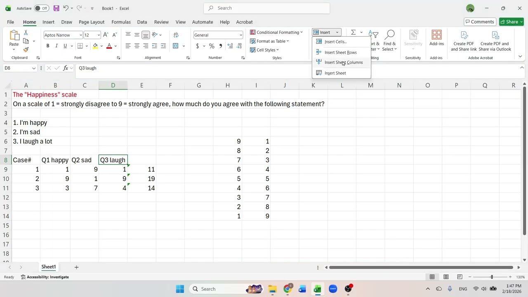Click Create PDF and Share link
Screen dimensions: 528x297
click(x=464, y=41)
